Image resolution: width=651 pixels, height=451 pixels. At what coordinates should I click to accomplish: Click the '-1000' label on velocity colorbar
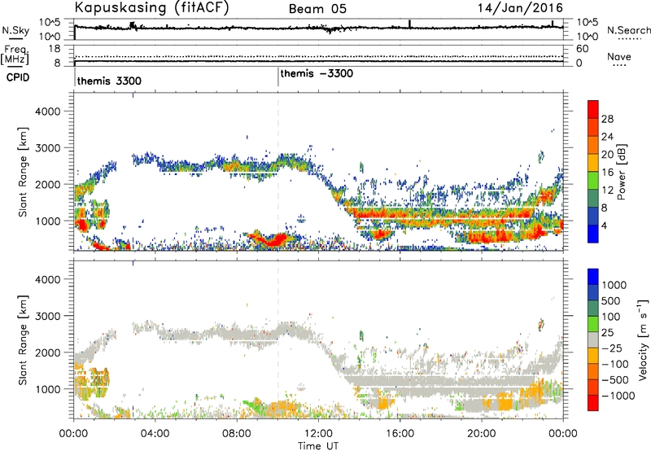618,396
